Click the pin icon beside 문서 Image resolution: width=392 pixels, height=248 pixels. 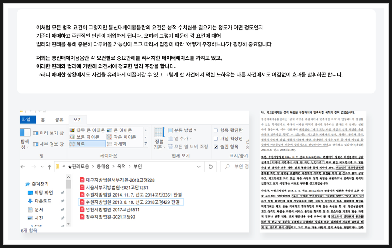pos(63,210)
